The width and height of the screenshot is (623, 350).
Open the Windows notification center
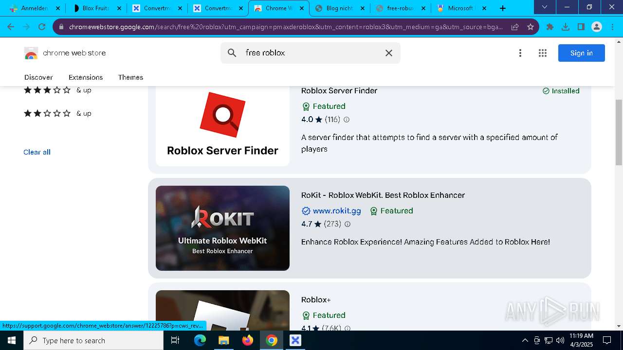point(607,340)
